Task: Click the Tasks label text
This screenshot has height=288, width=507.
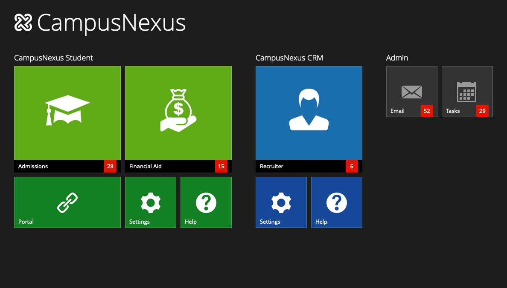Action: coord(453,111)
